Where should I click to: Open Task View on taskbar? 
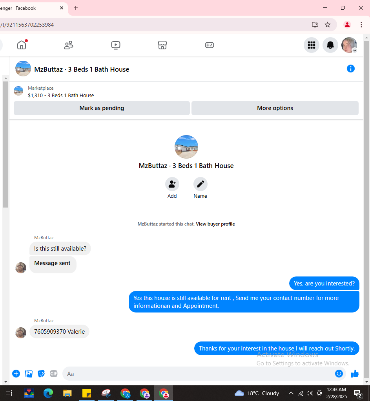click(9, 393)
